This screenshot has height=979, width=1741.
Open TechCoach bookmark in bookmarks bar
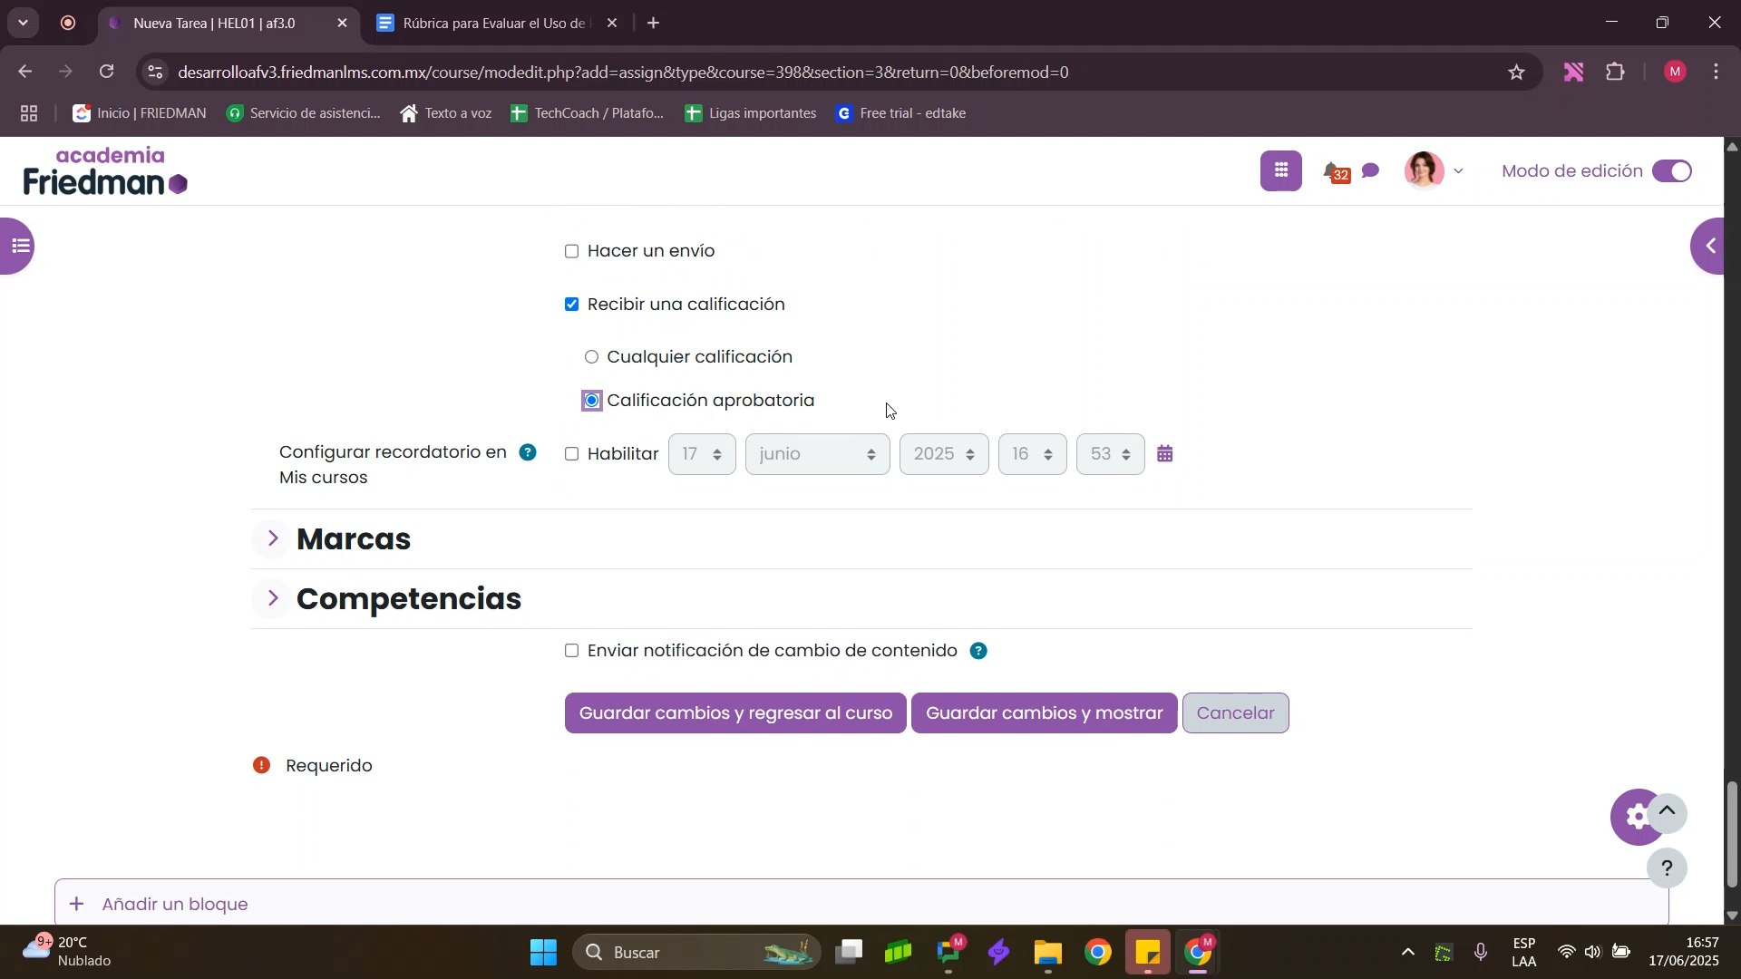pos(588,113)
